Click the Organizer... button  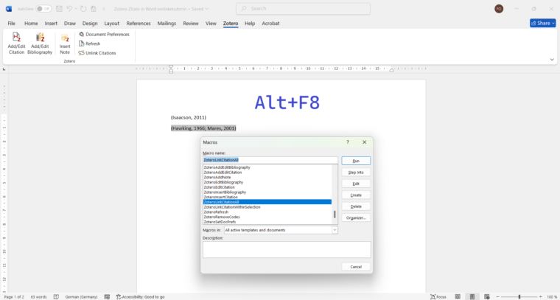[x=356, y=217]
